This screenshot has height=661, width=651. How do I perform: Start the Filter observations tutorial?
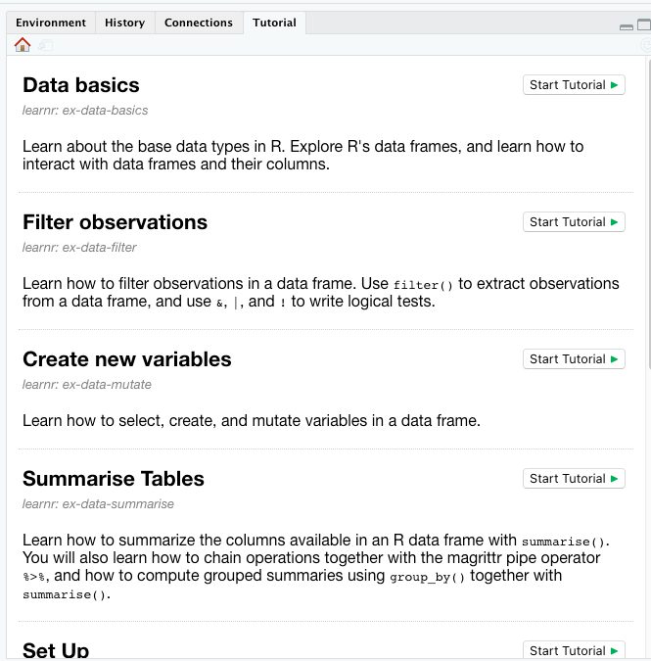tap(574, 222)
